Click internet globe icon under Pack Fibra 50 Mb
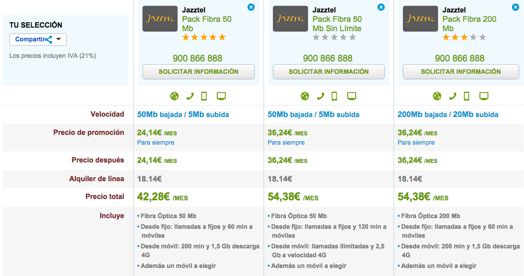524x276 pixels. point(174,96)
